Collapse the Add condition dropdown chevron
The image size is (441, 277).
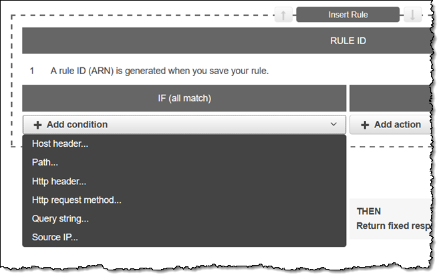[x=333, y=125]
